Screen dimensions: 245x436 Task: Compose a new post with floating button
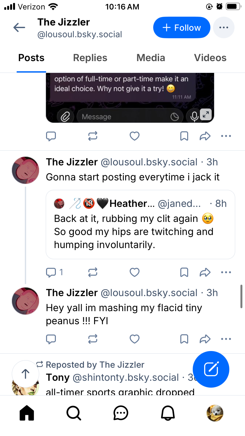tap(211, 369)
